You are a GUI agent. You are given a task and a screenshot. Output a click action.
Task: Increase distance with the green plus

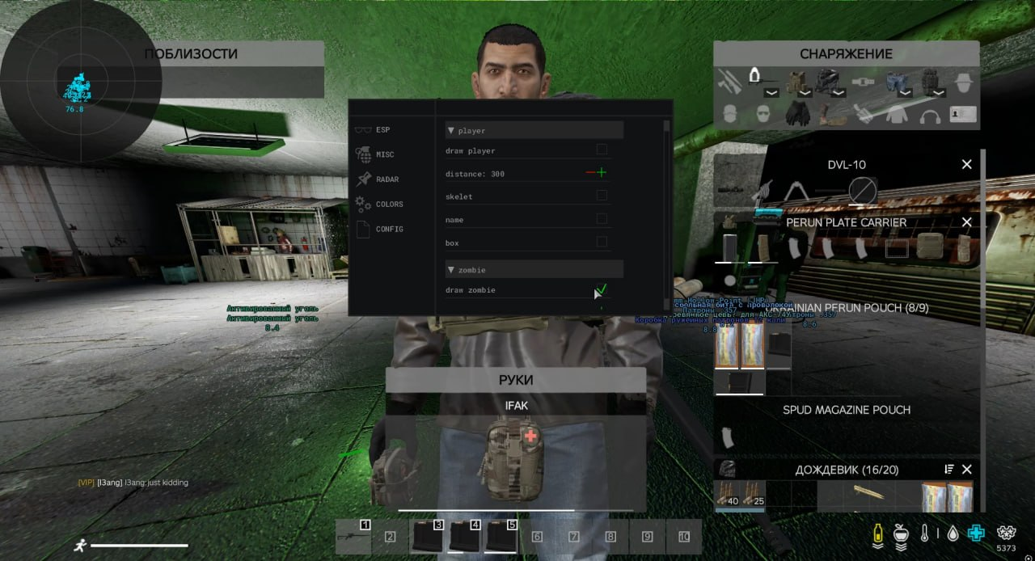[x=602, y=172]
